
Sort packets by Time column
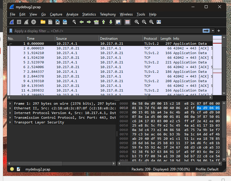point(41,39)
